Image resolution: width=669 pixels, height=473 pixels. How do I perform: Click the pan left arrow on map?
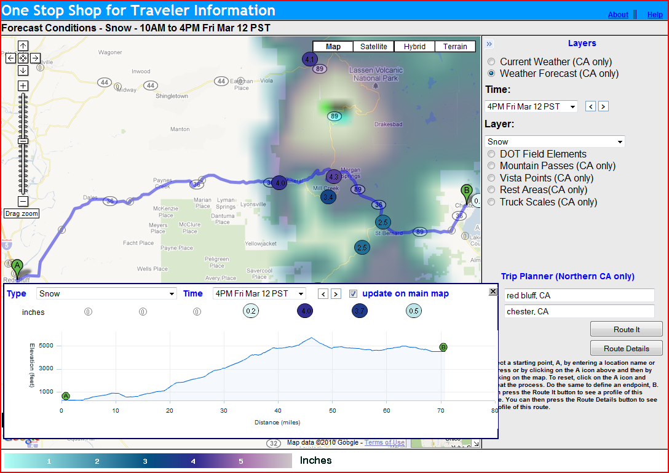pyautogui.click(x=10, y=58)
